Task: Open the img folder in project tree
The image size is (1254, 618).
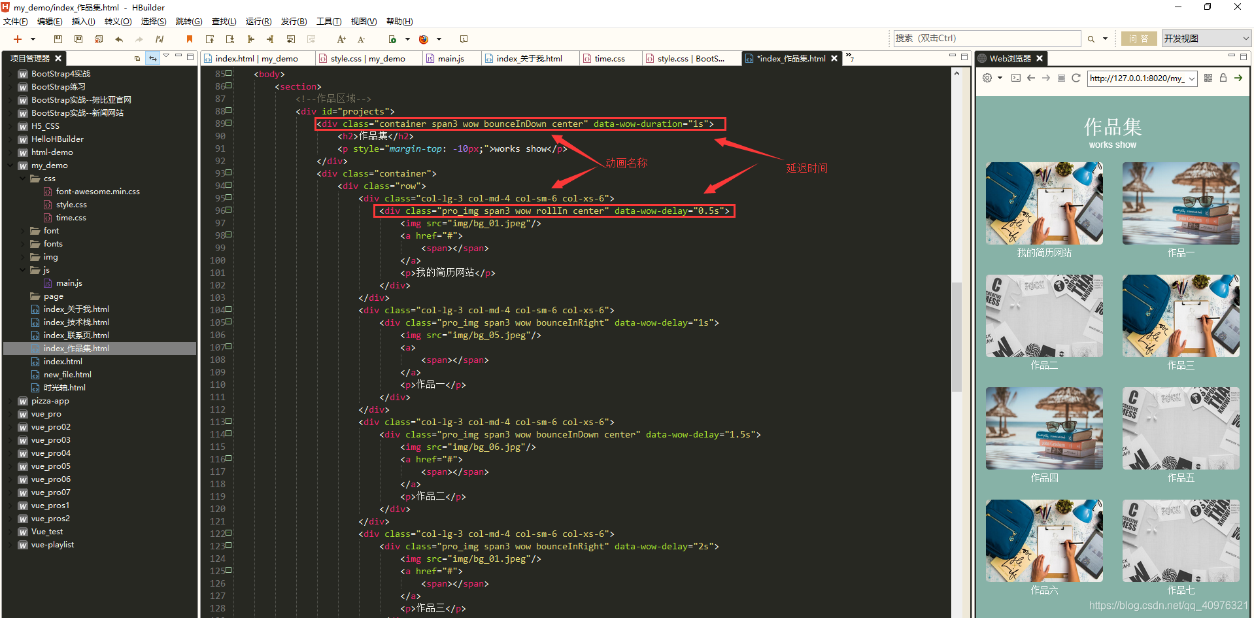Action: tap(50, 257)
